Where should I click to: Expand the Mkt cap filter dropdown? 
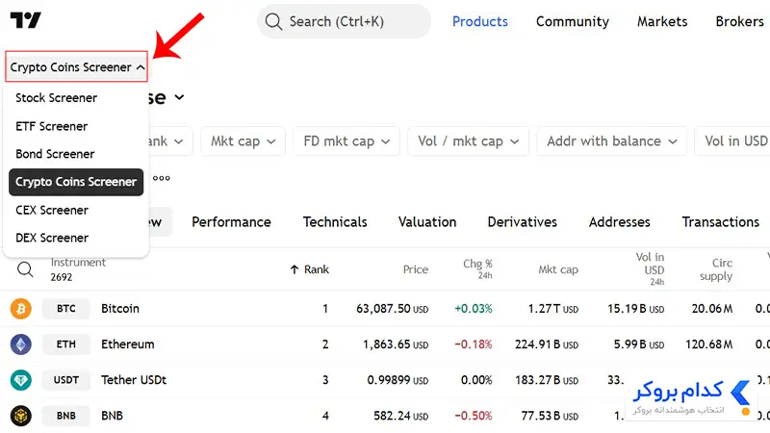coord(243,141)
